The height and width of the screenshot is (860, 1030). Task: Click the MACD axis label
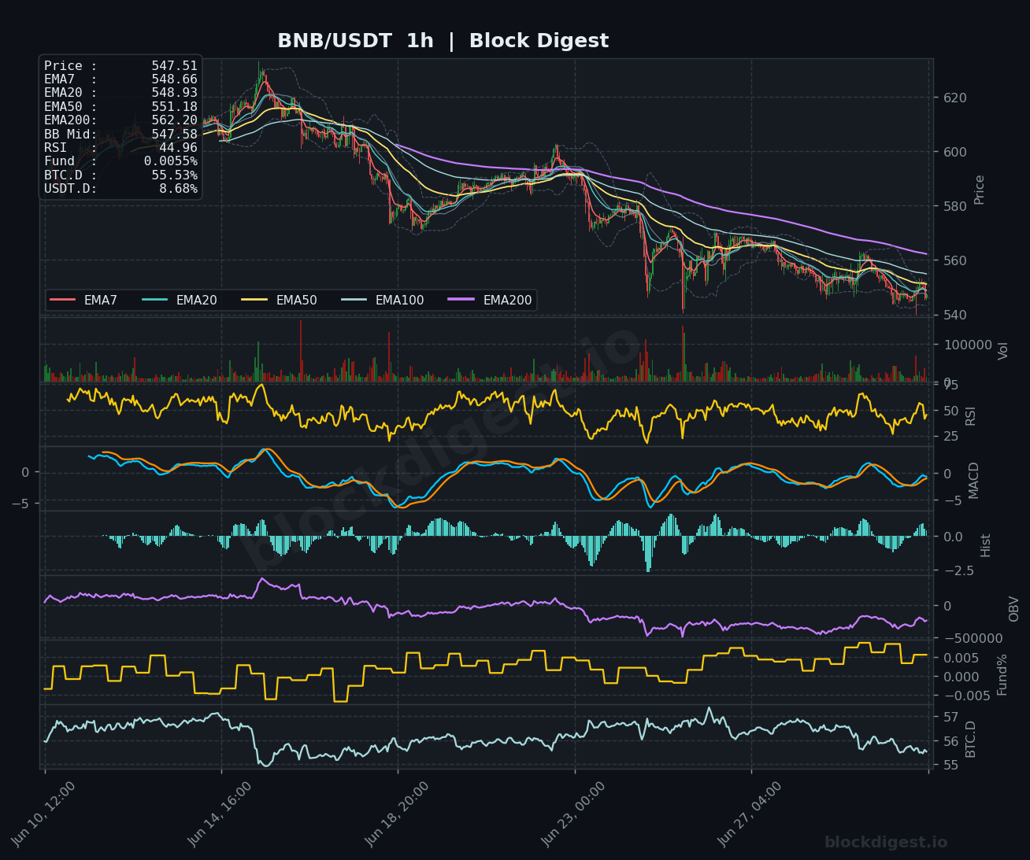coord(974,480)
